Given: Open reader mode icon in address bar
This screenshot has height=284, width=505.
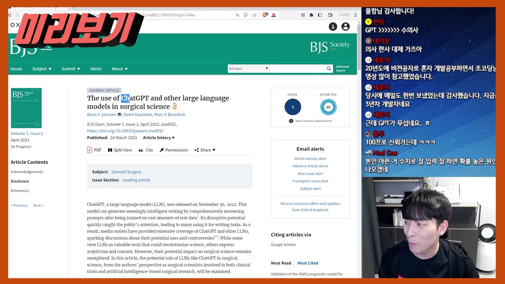Looking at the screenshot, I should point(246,15).
